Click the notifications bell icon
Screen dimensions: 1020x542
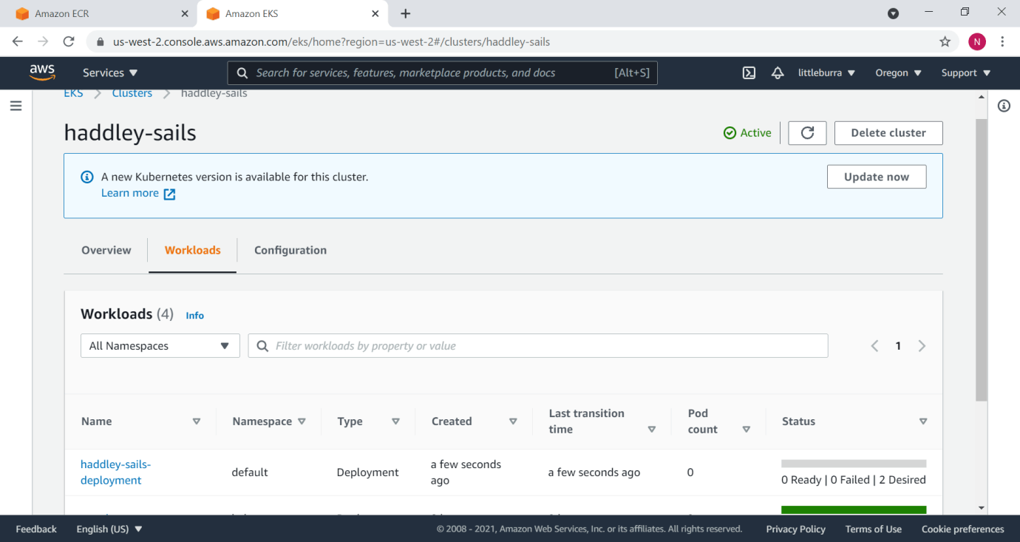(x=777, y=72)
